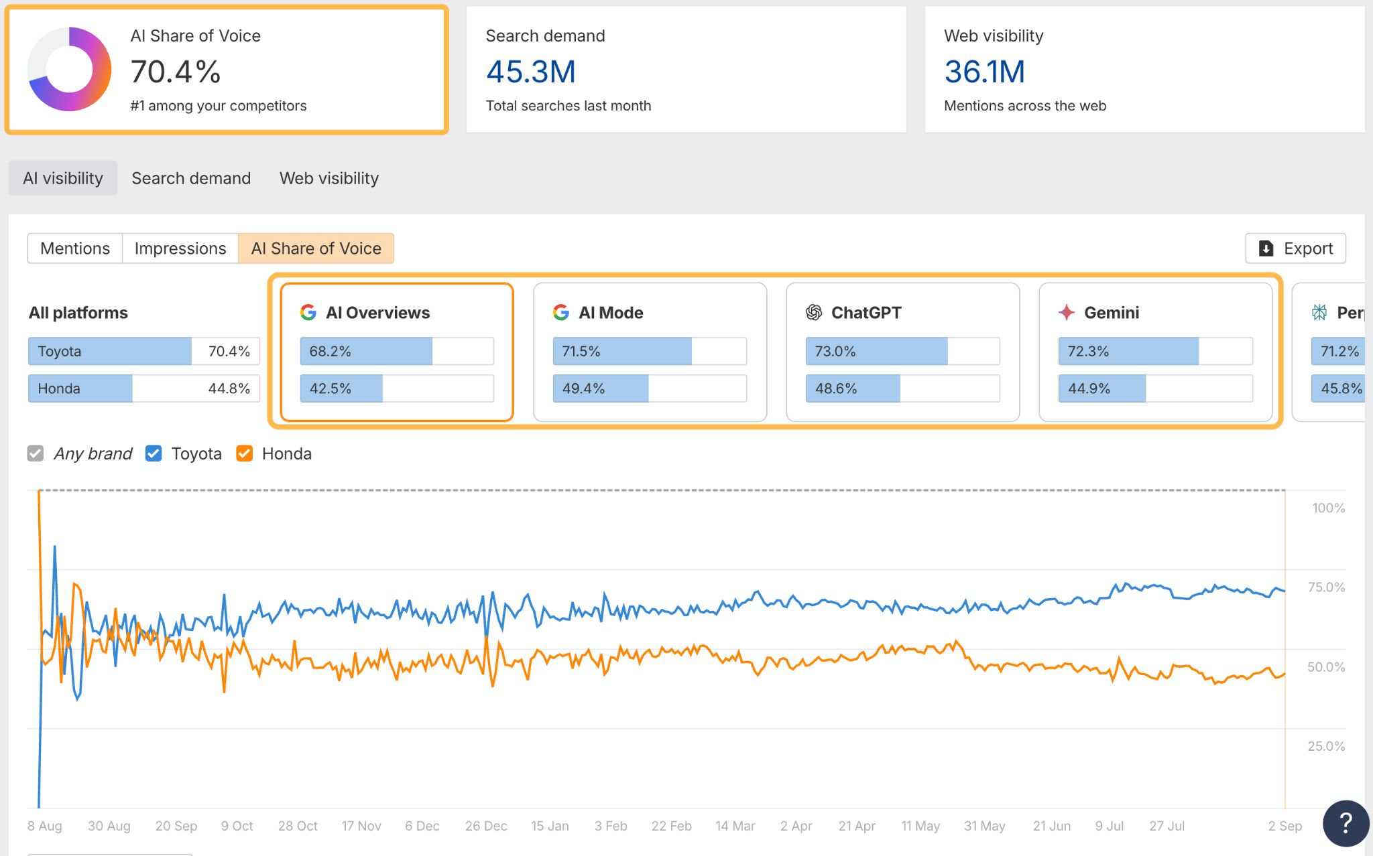Open the Web visibility 36.1M summary card

pos(1144,70)
